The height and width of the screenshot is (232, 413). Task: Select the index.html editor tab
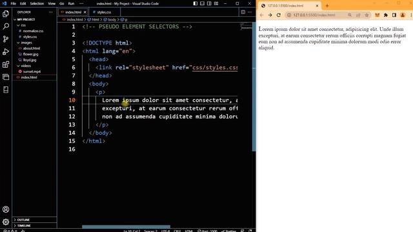click(x=73, y=12)
